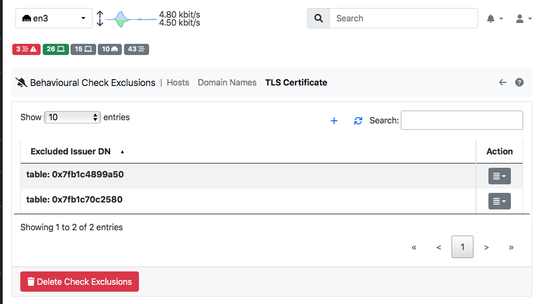
Task: Open the traffic throughput sparkline chart
Action: (131, 19)
